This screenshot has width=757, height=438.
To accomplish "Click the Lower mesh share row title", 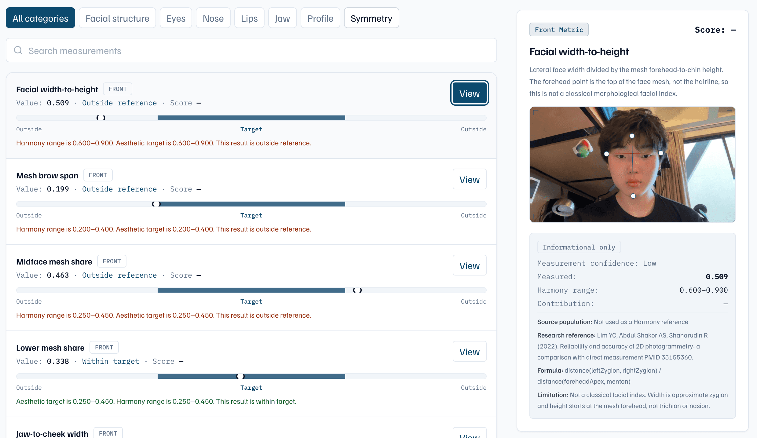I will point(50,348).
